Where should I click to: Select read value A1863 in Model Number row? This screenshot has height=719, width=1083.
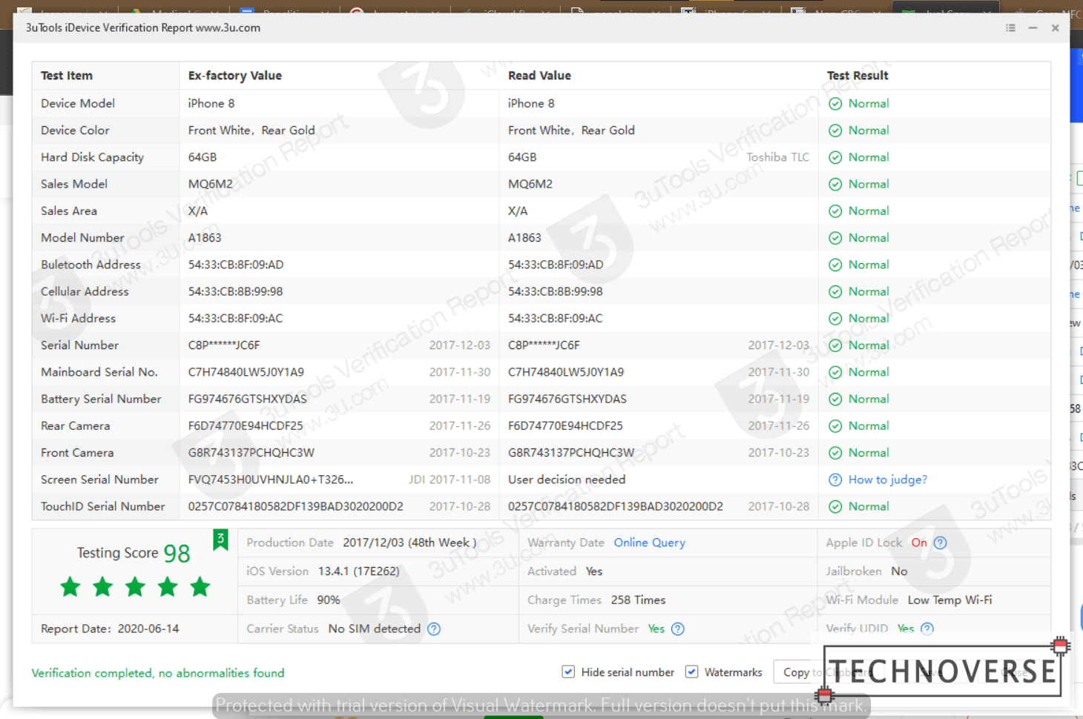(x=524, y=238)
